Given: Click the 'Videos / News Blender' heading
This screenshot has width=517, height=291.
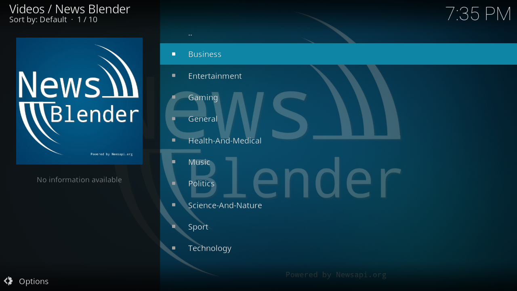Looking at the screenshot, I should pos(69,9).
